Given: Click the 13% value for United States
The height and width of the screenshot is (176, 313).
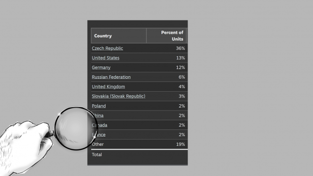Looking at the screenshot, I should coord(180,58).
